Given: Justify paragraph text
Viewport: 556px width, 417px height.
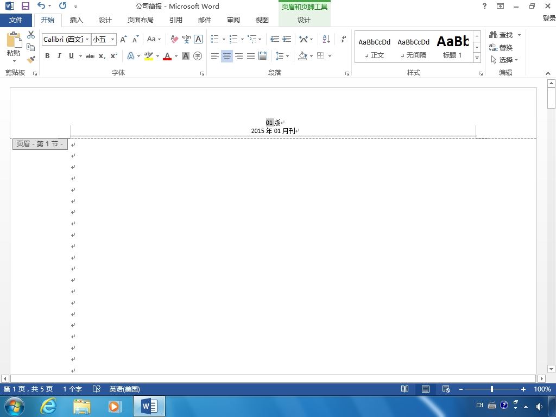Looking at the screenshot, I should tap(251, 56).
